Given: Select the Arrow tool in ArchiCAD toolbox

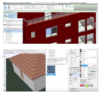Looking at the screenshot, I should point(5,53).
